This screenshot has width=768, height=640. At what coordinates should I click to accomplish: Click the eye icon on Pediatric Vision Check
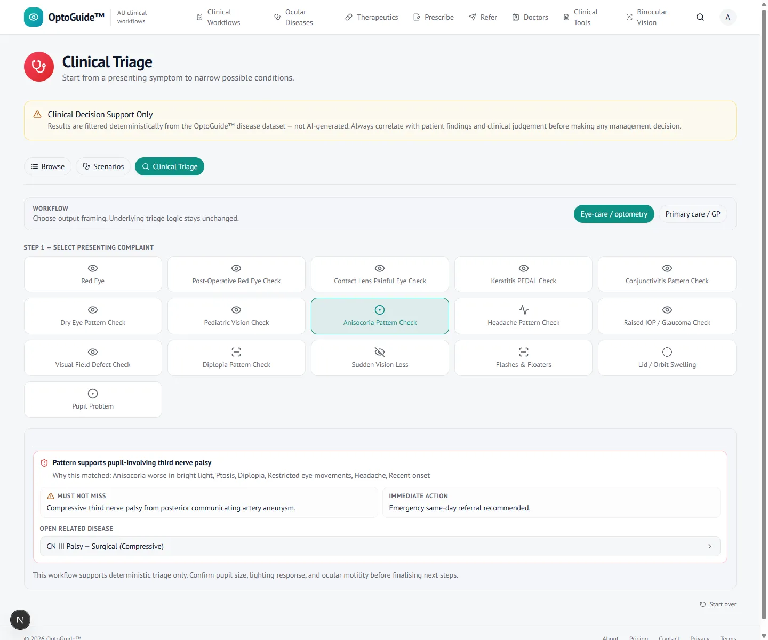click(x=236, y=310)
